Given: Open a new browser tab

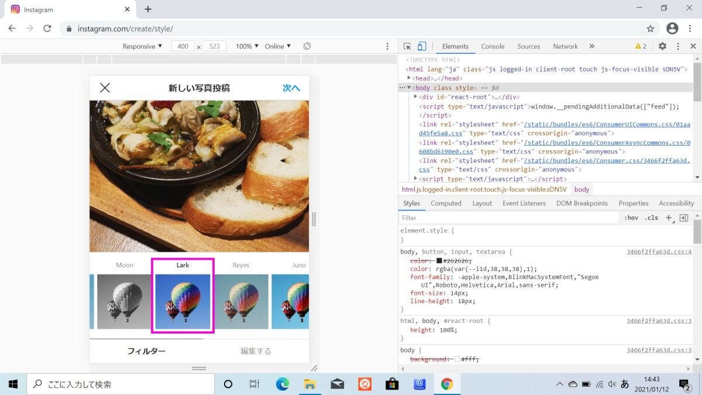Looking at the screenshot, I should 148,9.
